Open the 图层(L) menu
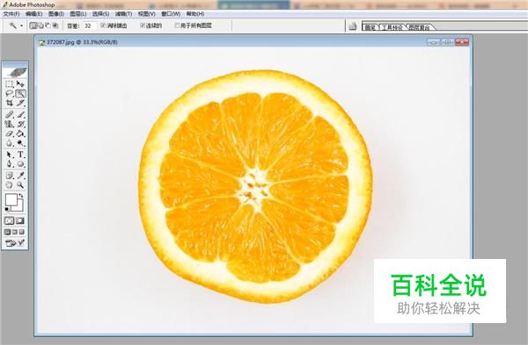This screenshot has width=528, height=345. pos(77,14)
